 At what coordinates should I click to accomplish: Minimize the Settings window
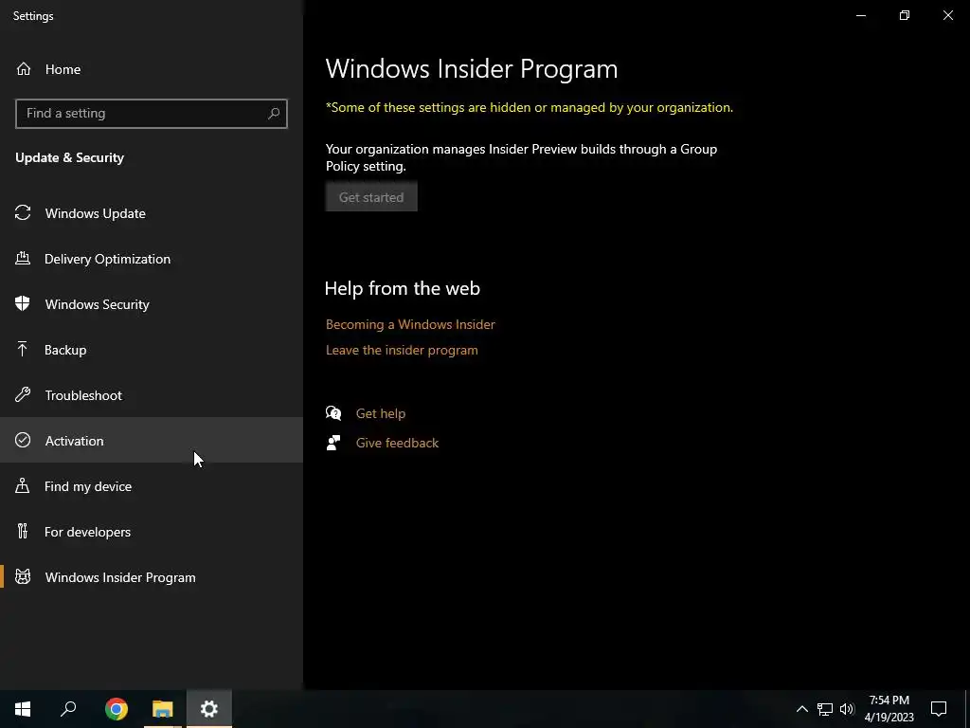click(860, 15)
